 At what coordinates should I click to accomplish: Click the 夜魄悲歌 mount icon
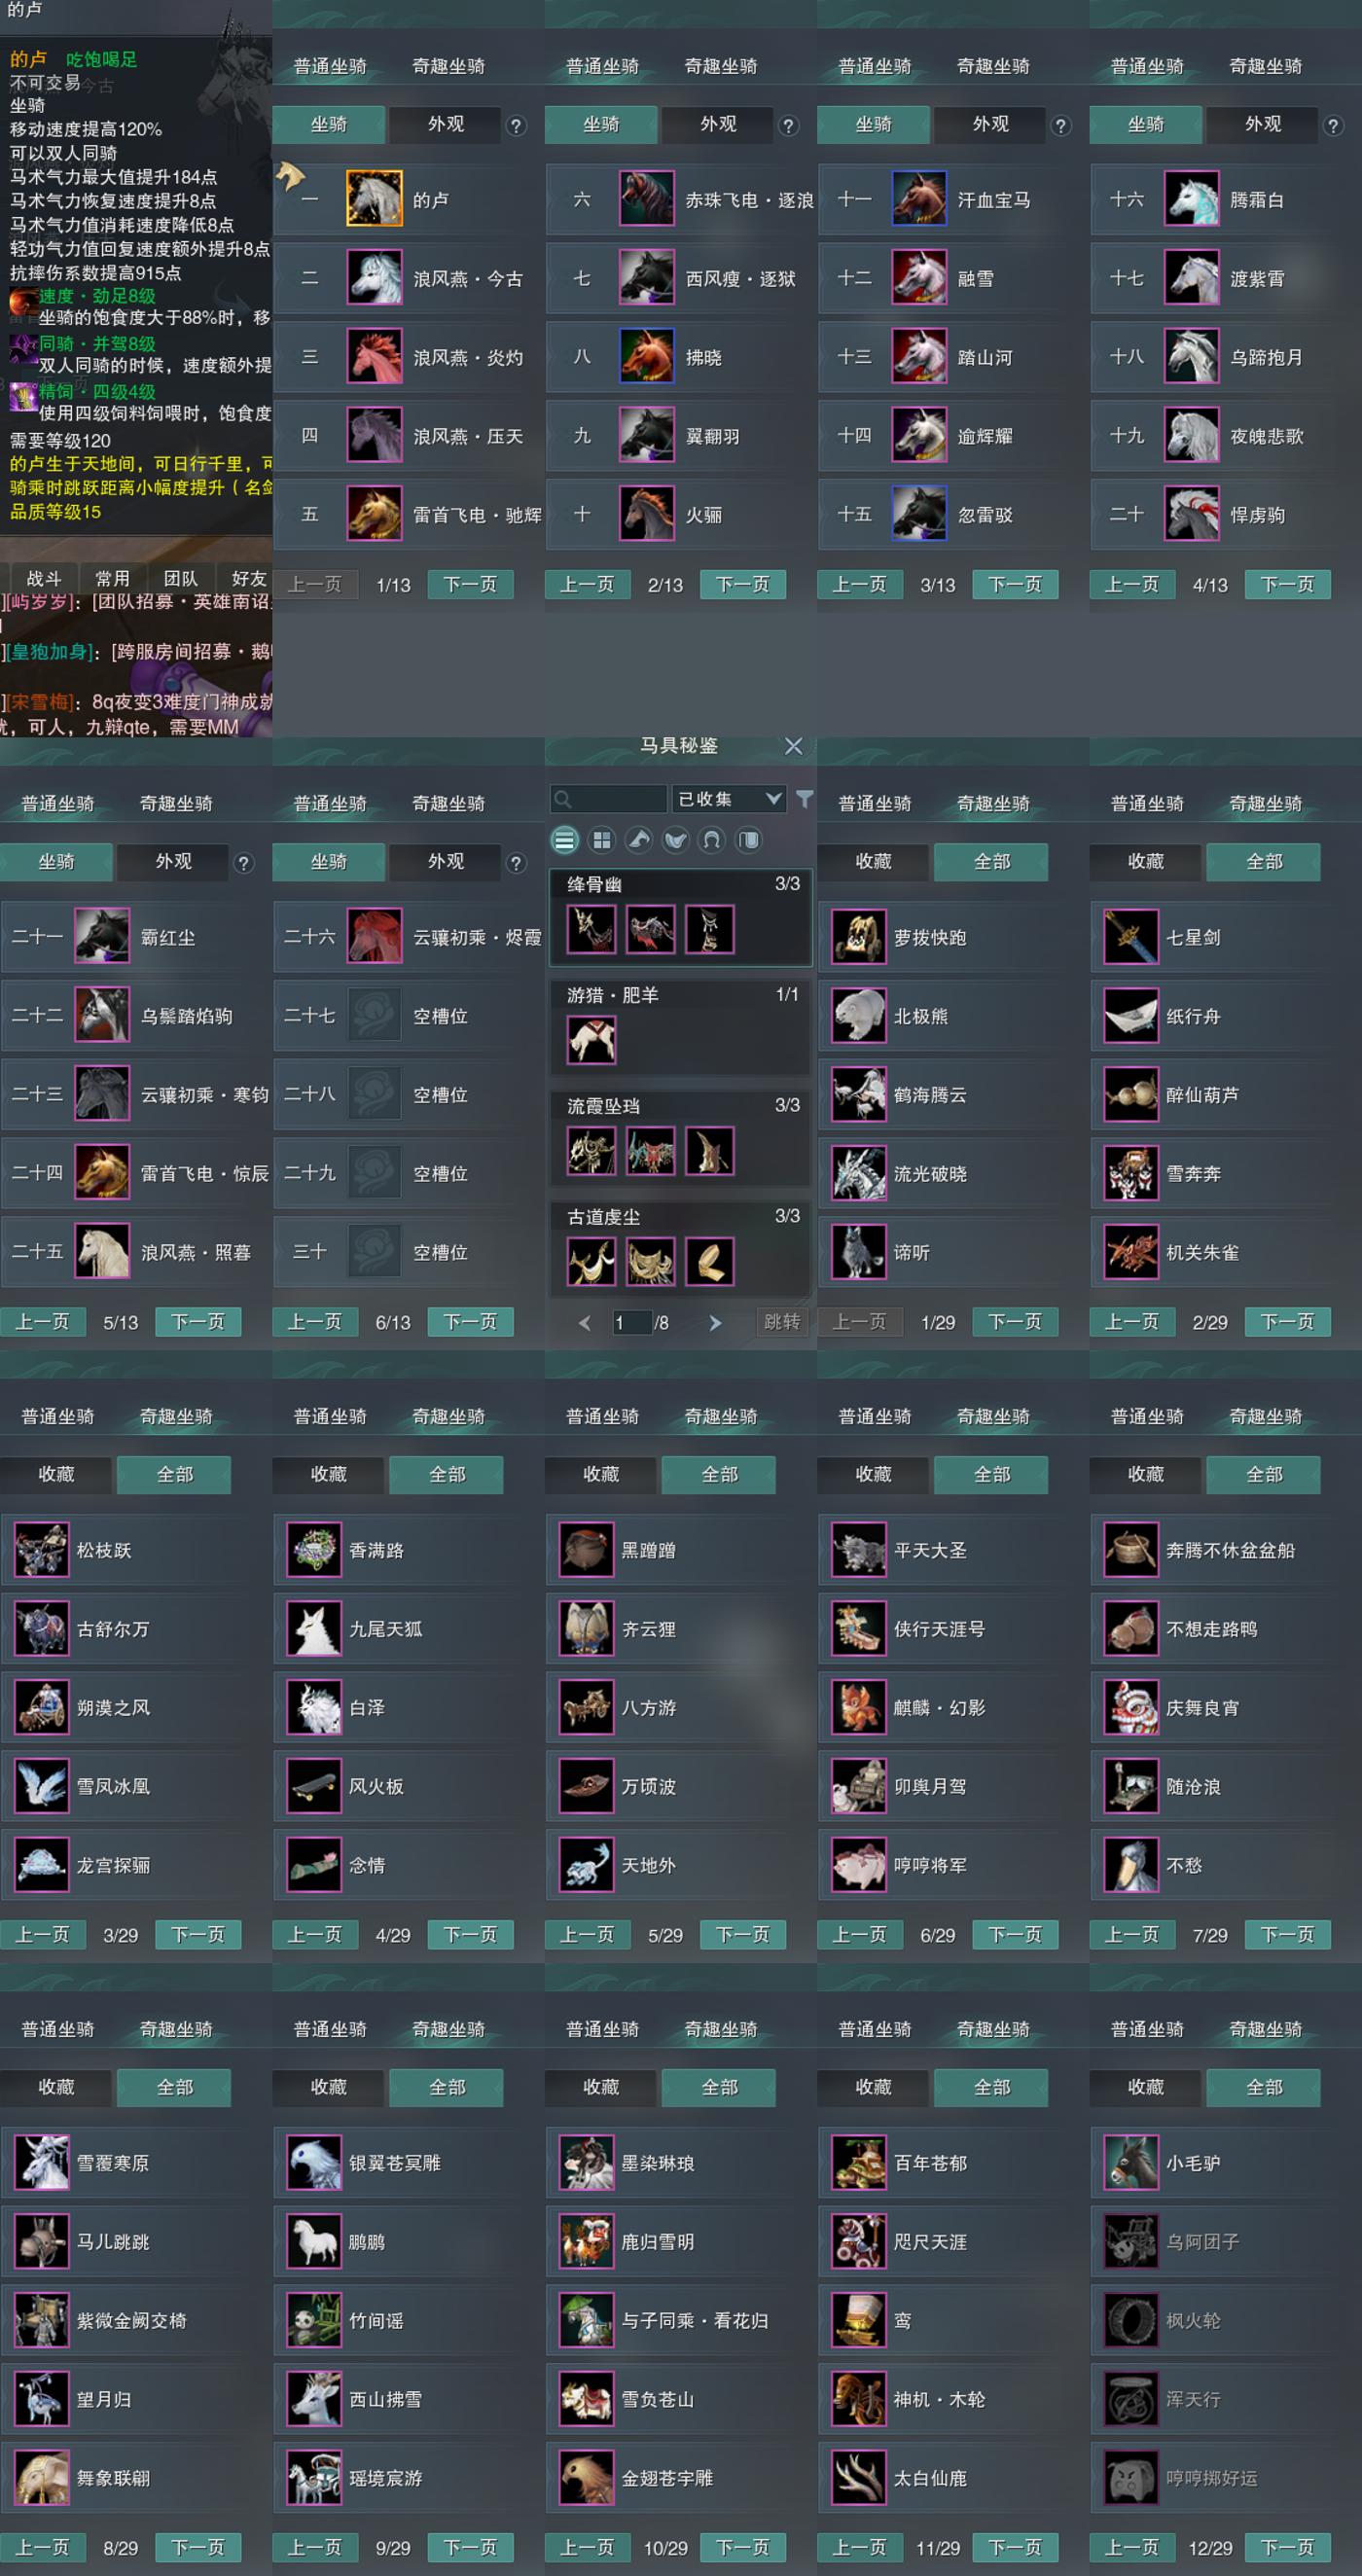tap(1191, 435)
